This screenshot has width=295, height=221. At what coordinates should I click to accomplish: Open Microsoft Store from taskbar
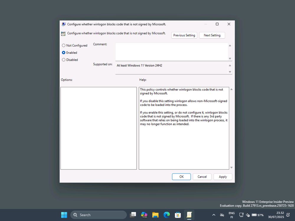pos(178,215)
